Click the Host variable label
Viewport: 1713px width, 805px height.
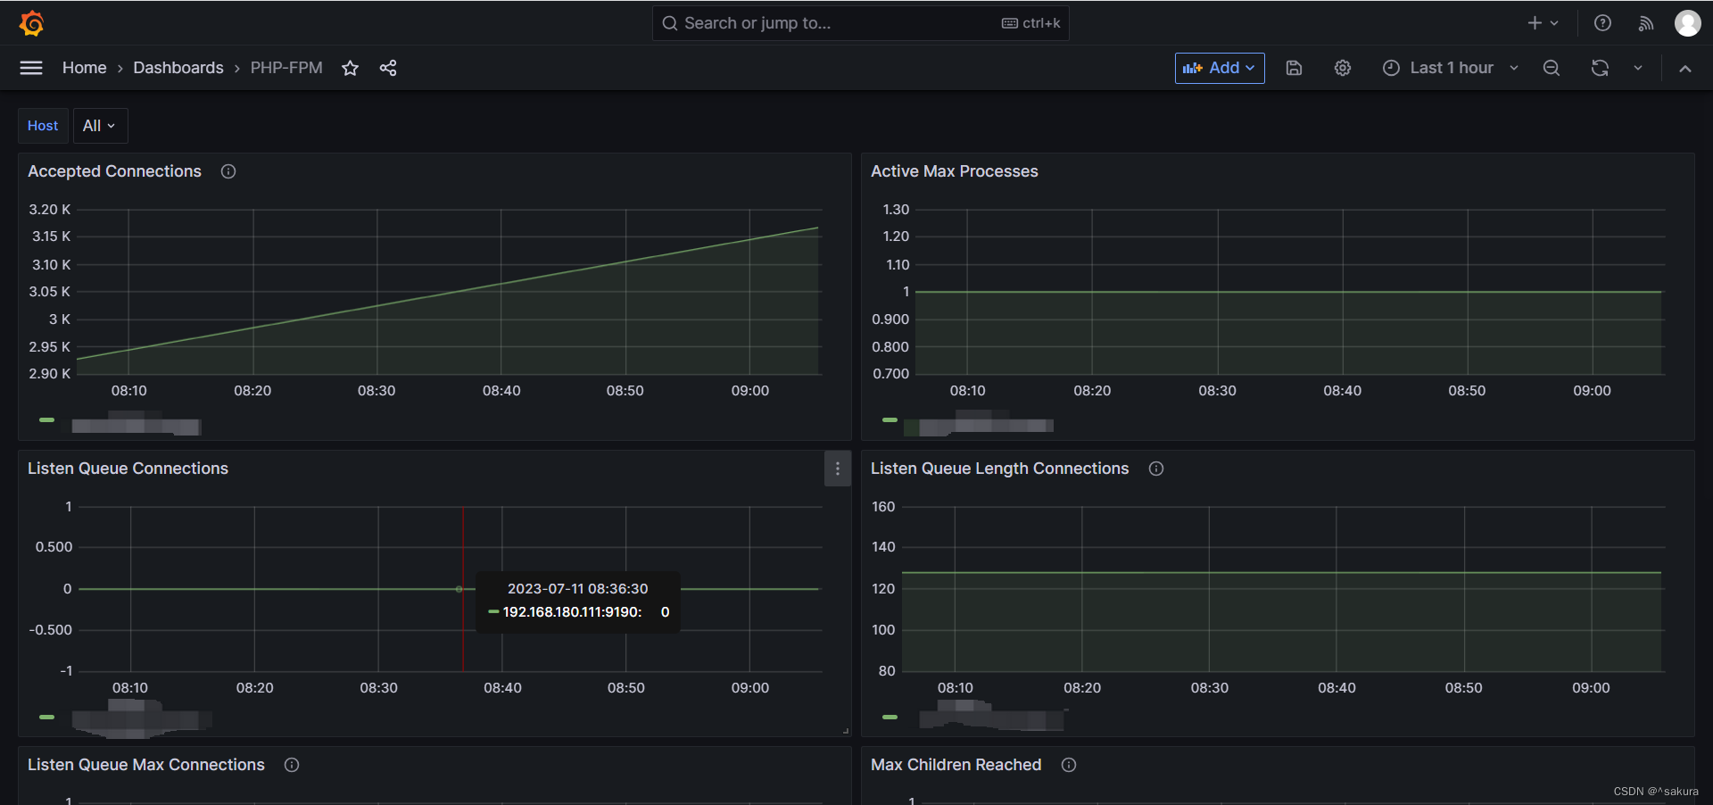click(x=43, y=126)
